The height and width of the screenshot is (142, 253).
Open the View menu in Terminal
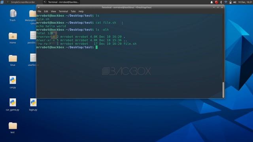coord(53,11)
